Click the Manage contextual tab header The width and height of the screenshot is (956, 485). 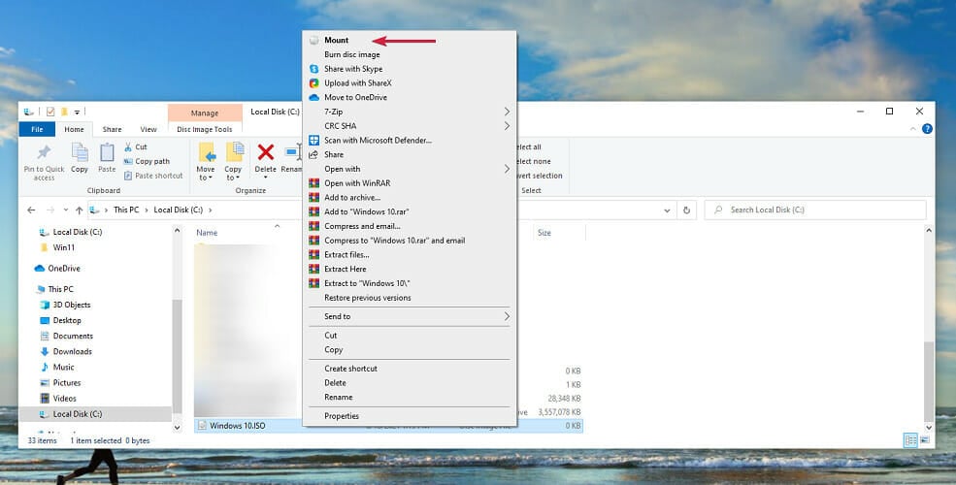coord(204,113)
